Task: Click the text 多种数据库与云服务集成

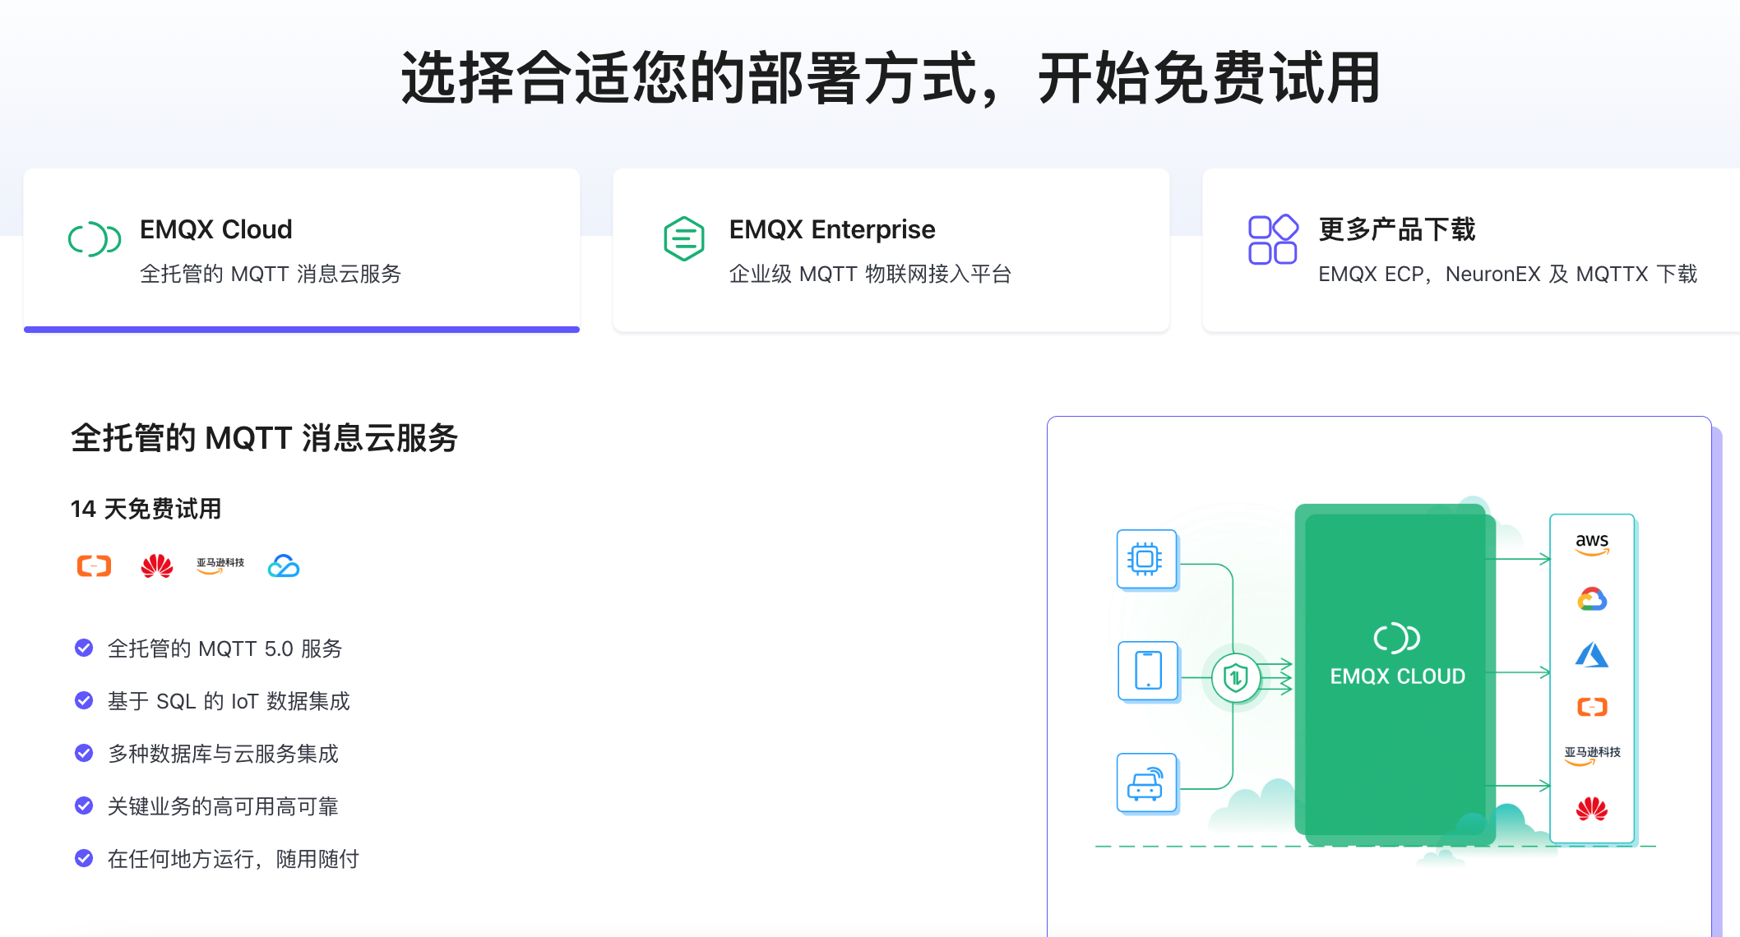Action: click(223, 754)
